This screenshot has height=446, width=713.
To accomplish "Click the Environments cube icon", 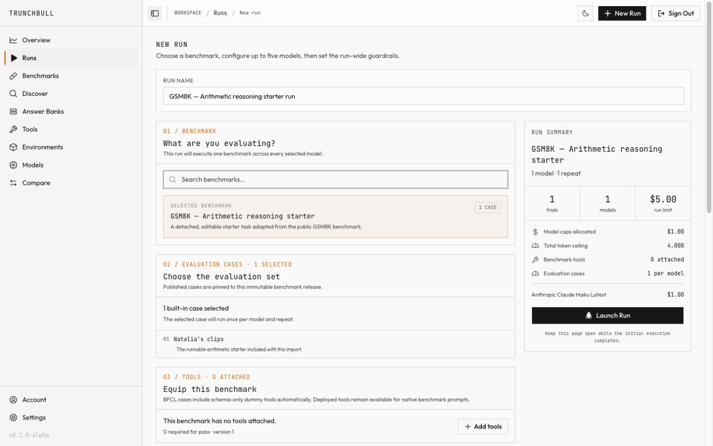I will pos(14,147).
